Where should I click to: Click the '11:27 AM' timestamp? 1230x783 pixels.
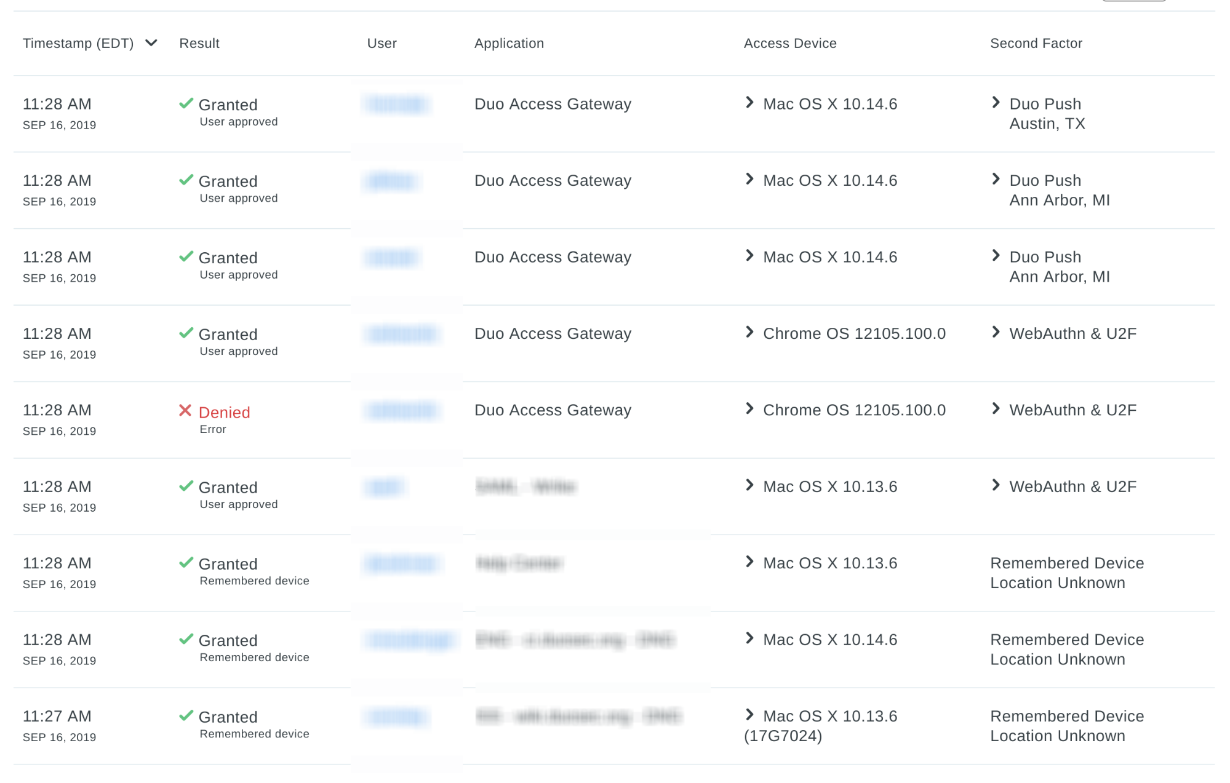(x=57, y=716)
